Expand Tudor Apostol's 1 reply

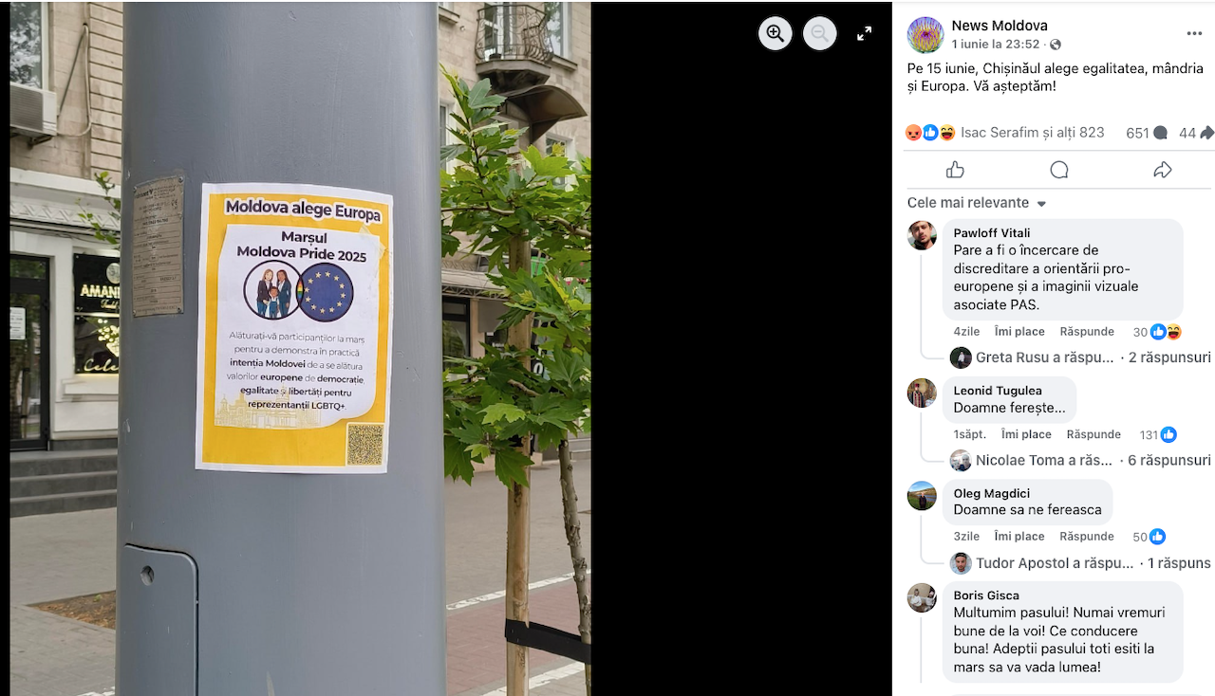click(1080, 563)
